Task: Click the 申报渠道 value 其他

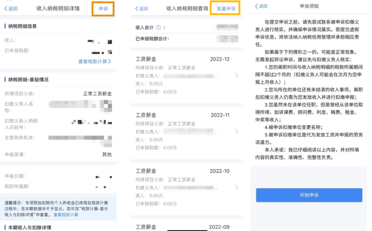Action: tap(107, 155)
